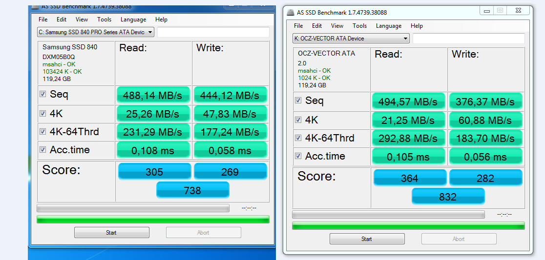Toggle the Acc.time checkbox in the OCZ-VECTOR window
Viewport: 545px width, 260px height.
298,156
